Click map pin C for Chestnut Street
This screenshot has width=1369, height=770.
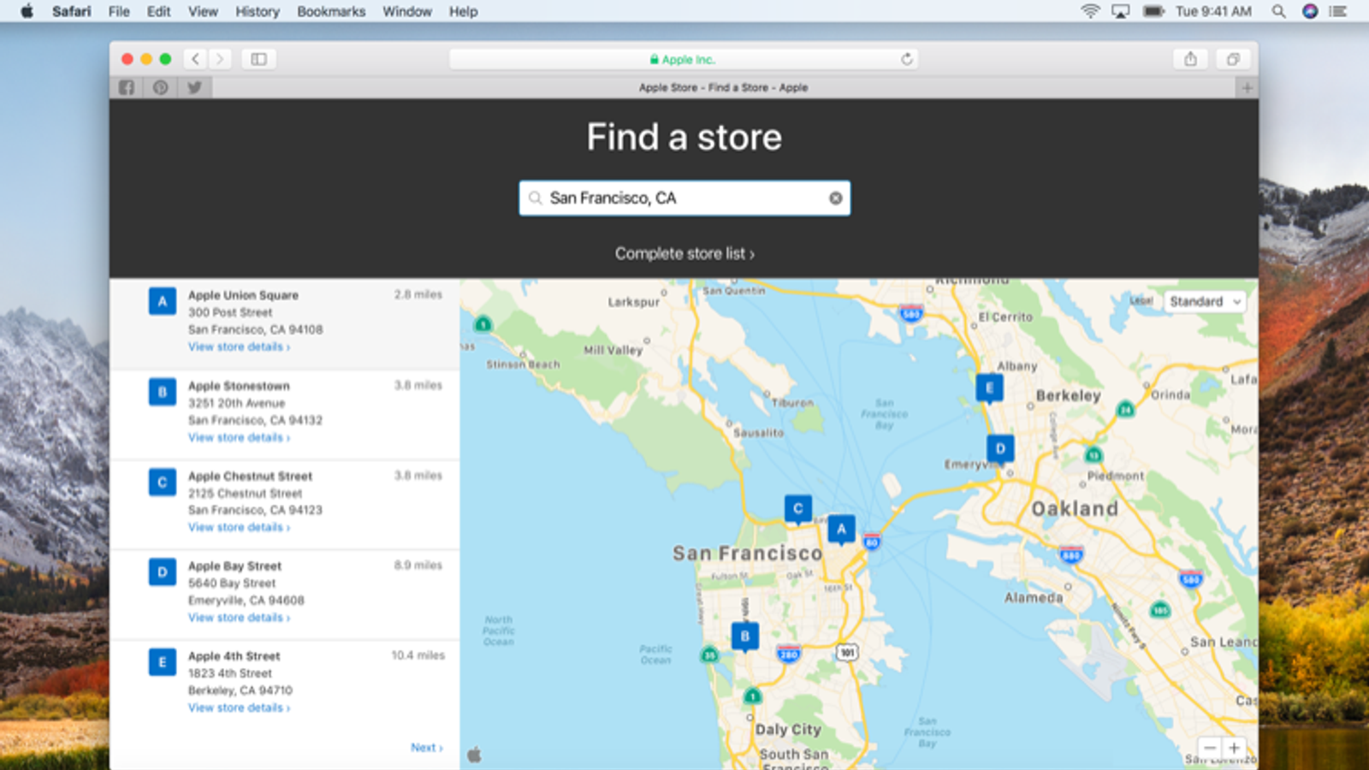coord(798,508)
